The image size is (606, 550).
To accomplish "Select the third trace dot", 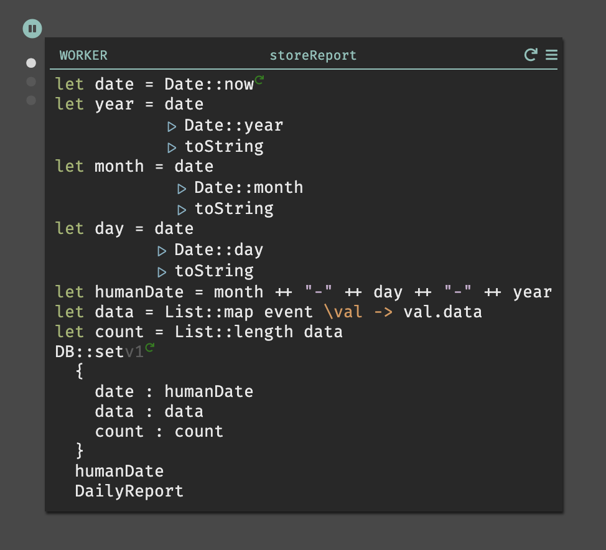I will tap(31, 100).
